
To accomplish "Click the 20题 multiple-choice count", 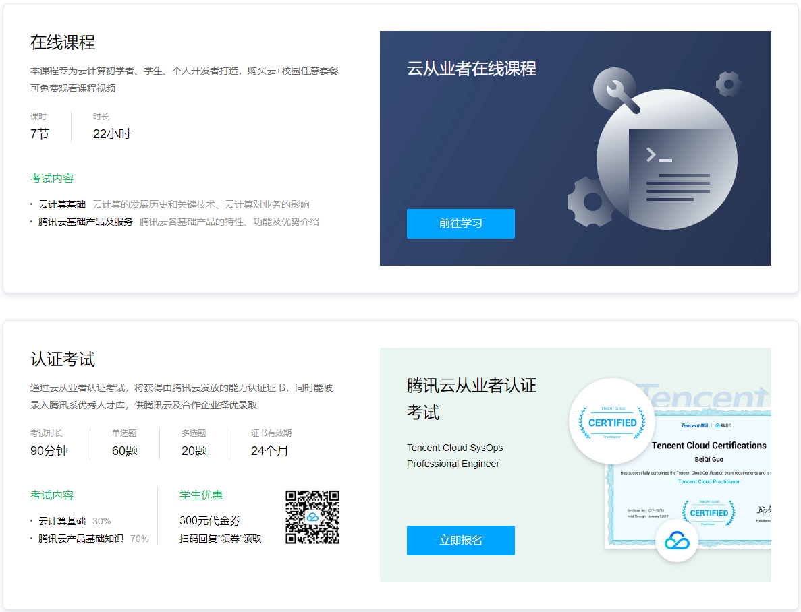I will coord(194,451).
